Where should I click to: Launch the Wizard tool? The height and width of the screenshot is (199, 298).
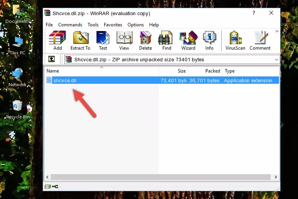pyautogui.click(x=188, y=40)
